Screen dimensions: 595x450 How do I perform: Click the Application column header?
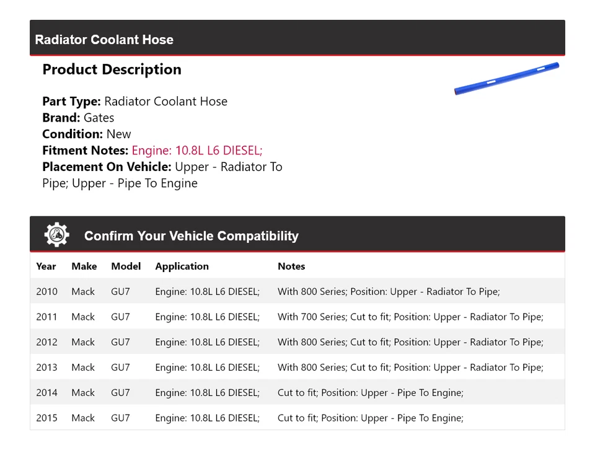[x=182, y=267]
